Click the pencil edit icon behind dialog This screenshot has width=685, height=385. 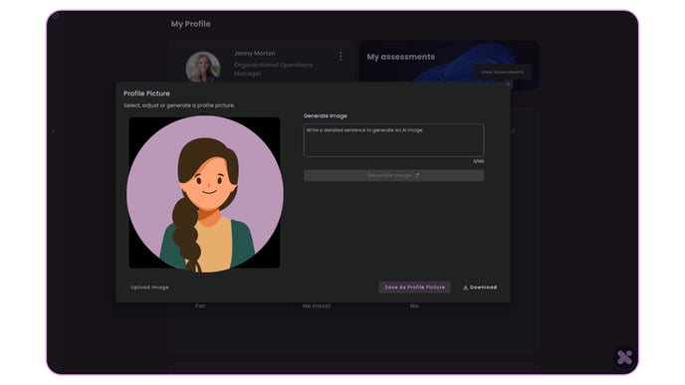[x=513, y=131]
